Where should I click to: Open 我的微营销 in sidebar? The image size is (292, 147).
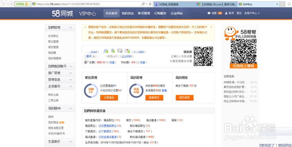click(x=55, y=58)
